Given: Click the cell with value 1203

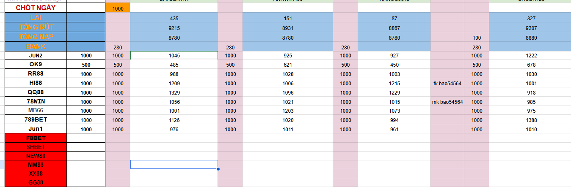Looking at the screenshot, I should click(x=288, y=111).
